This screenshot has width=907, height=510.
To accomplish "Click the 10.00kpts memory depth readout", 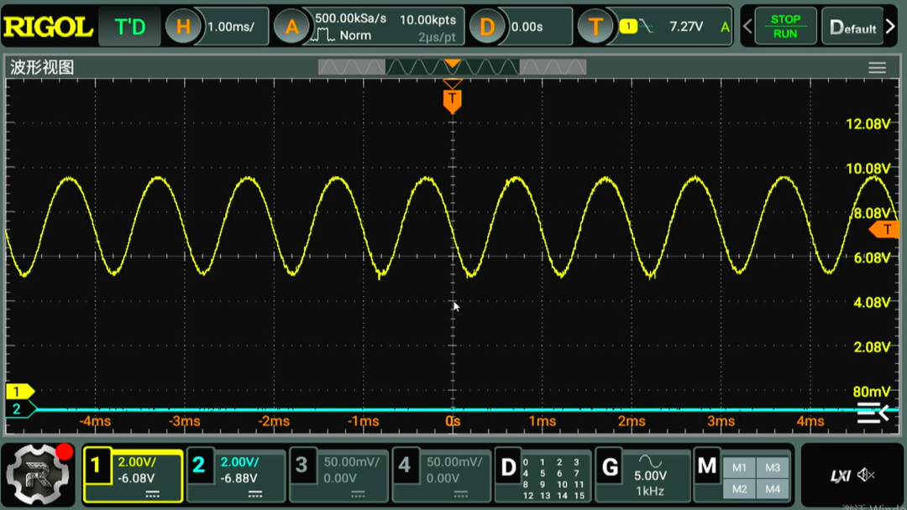I will pyautogui.click(x=427, y=19).
